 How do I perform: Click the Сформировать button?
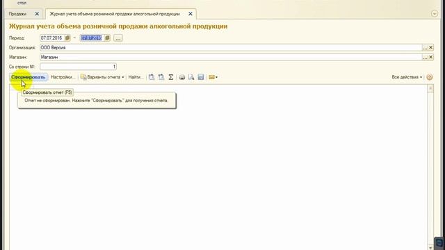28,77
